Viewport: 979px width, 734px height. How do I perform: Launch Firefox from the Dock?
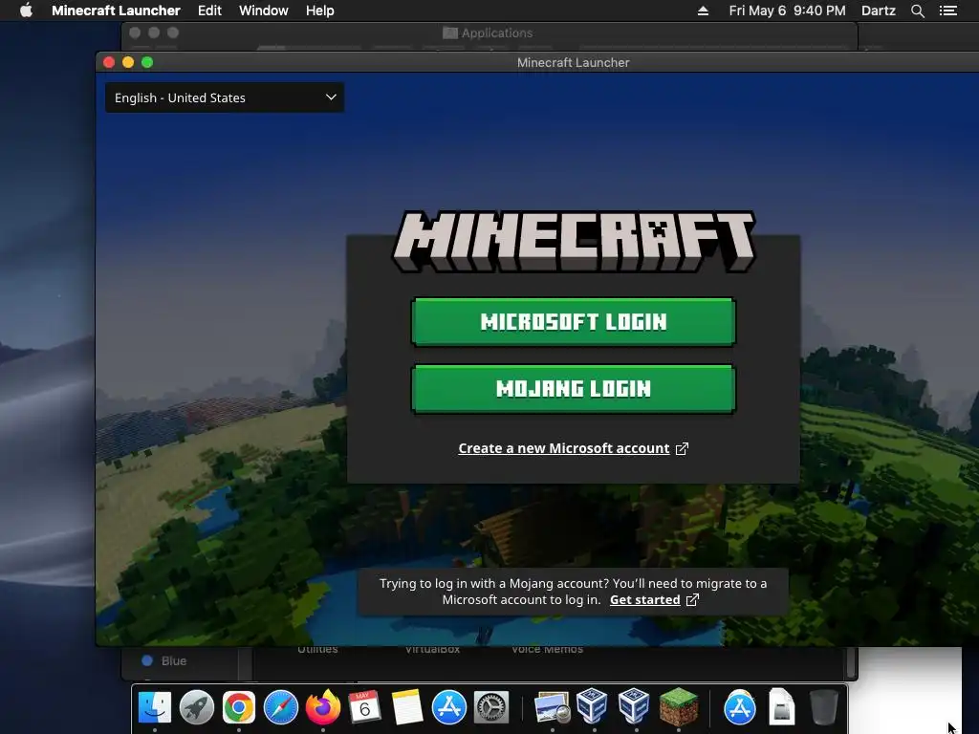tap(323, 708)
